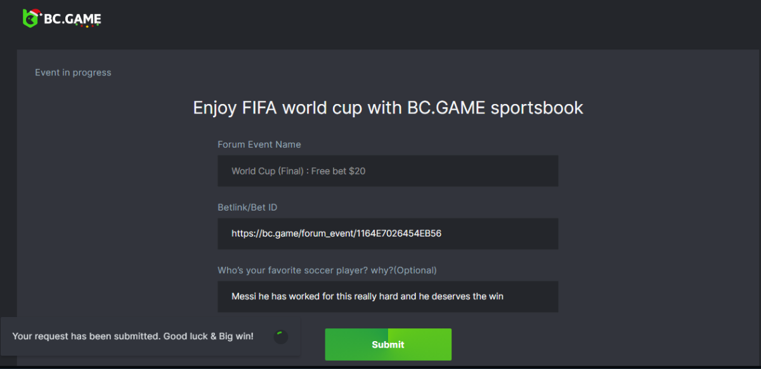Viewport: 761px width, 369px height.
Task: Click the BC.GAME wordmark text
Action: pyautogui.click(x=72, y=18)
